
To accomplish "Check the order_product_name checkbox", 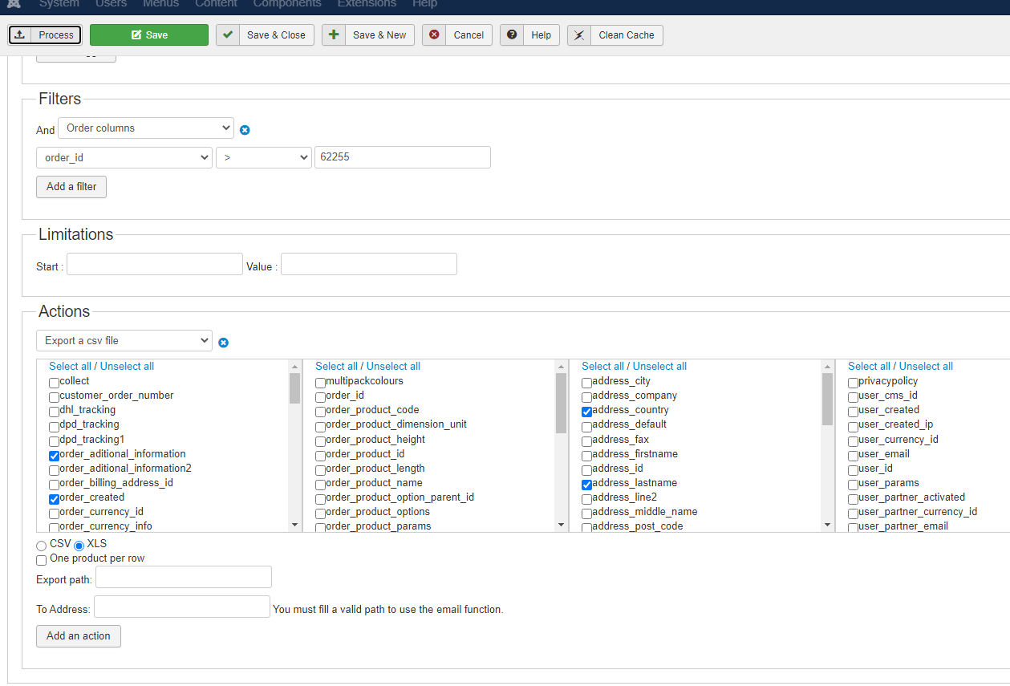I will 320,484.
